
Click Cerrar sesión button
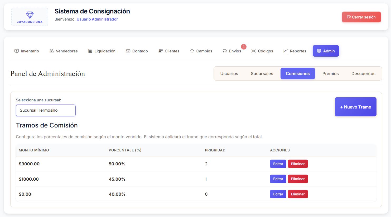pos(361,17)
